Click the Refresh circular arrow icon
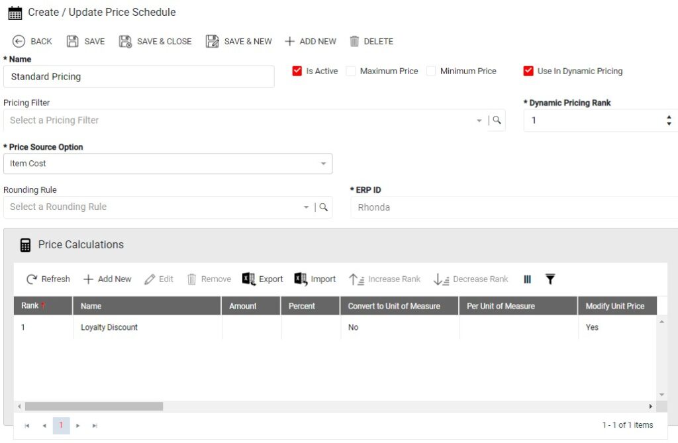The height and width of the screenshot is (443, 678). [x=32, y=279]
